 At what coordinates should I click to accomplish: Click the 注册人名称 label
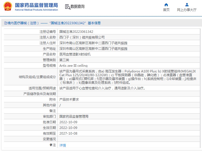tap(48, 37)
